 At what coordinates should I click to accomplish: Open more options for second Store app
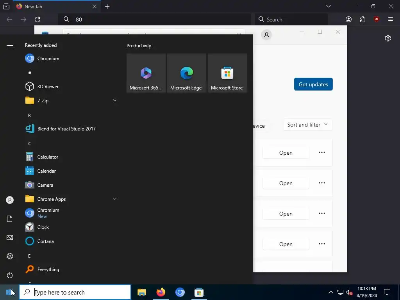point(322,183)
